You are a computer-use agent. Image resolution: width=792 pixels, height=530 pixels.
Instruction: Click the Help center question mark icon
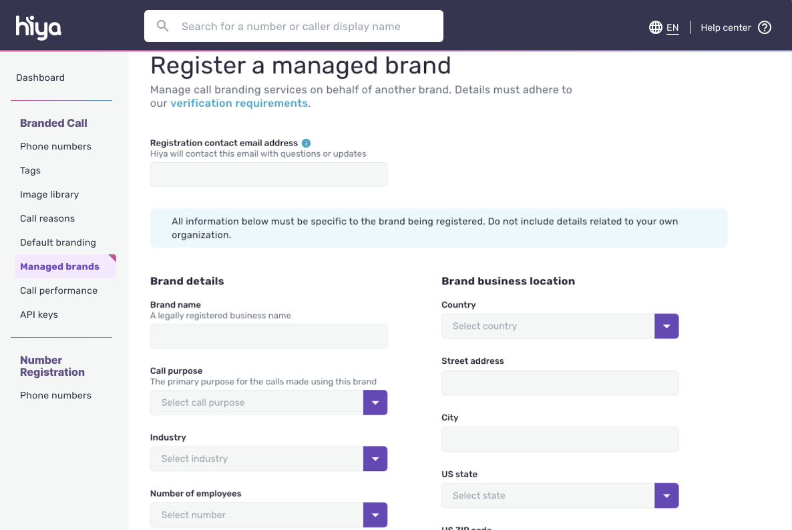[x=765, y=27]
